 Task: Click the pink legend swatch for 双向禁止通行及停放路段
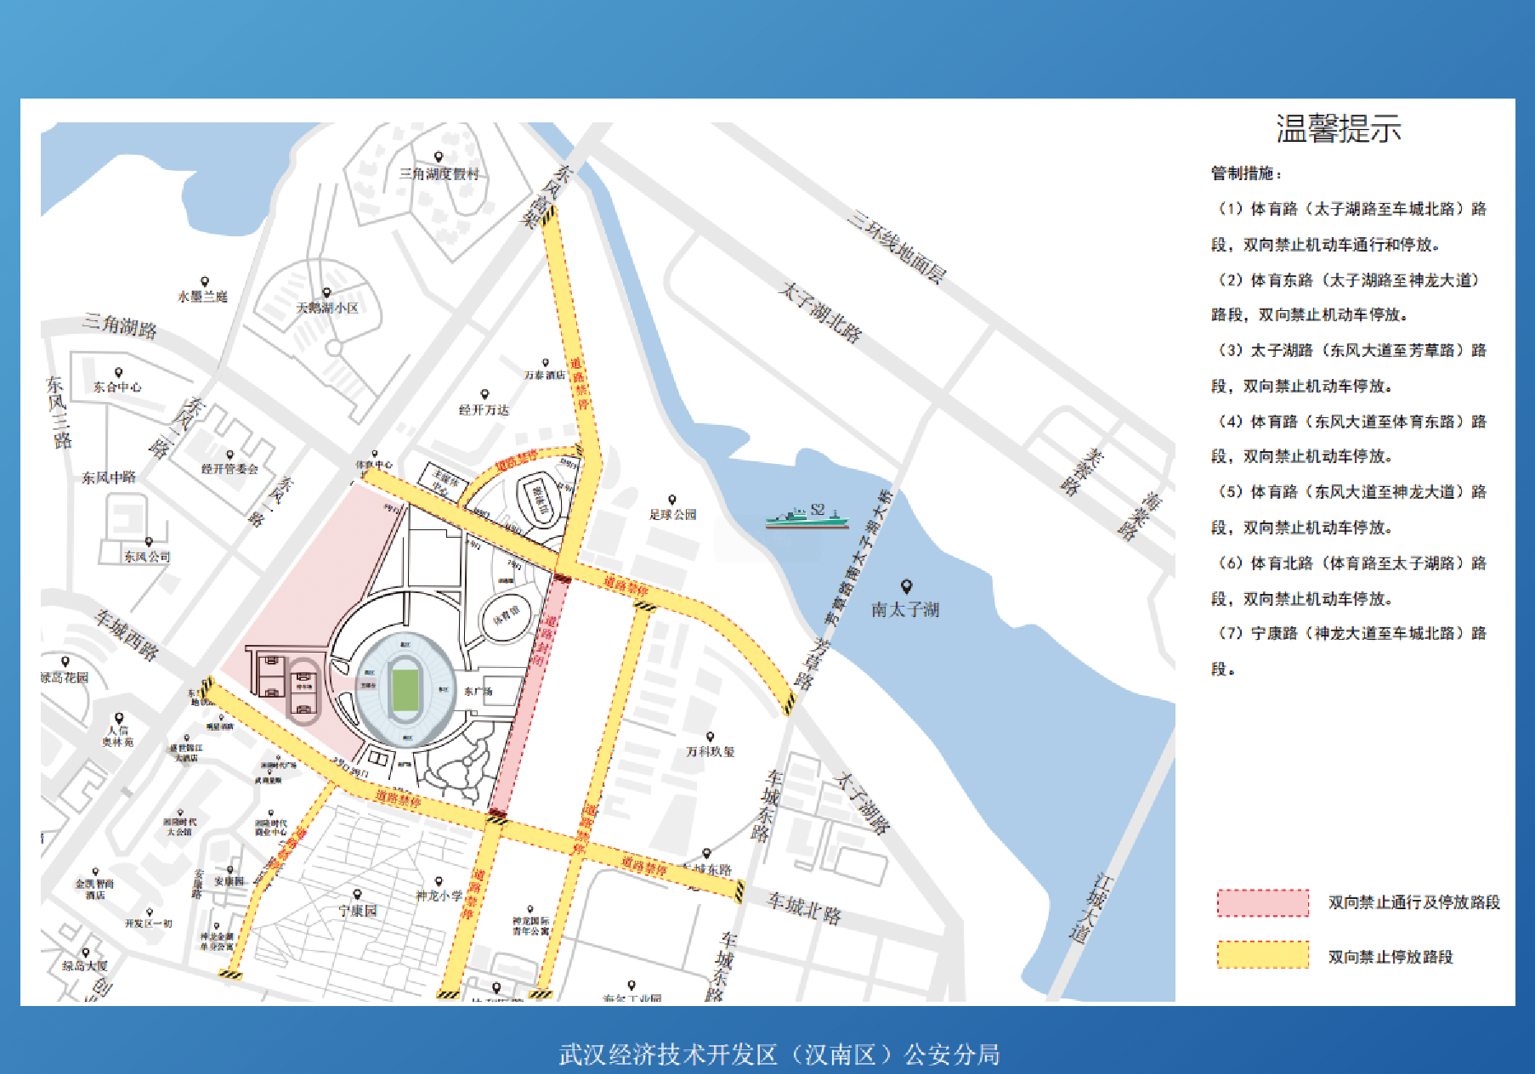pyautogui.click(x=1262, y=902)
